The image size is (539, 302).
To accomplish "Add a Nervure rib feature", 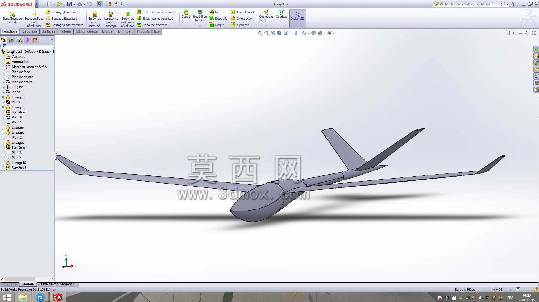I will (x=218, y=12).
